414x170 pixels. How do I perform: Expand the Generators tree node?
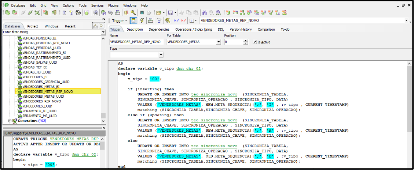10,121
